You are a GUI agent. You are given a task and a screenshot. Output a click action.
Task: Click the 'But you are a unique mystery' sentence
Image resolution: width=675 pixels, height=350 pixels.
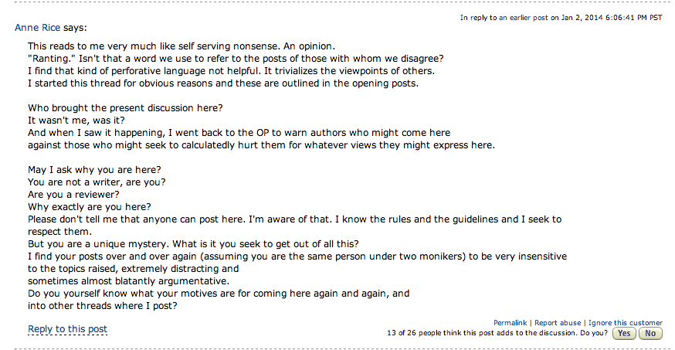pos(191,243)
